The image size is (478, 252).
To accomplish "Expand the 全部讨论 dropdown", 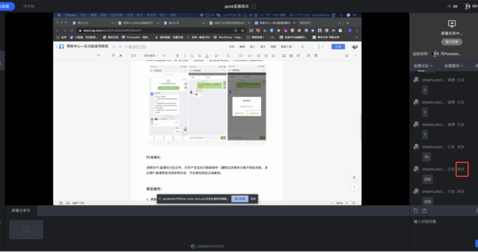I will point(423,66).
